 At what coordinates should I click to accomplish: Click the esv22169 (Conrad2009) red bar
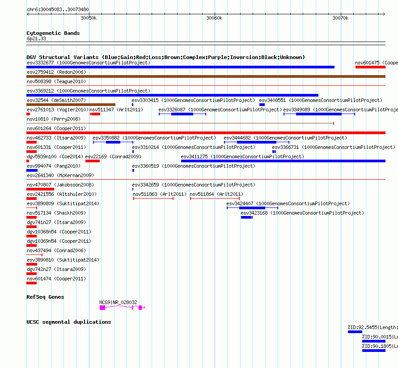(93, 161)
